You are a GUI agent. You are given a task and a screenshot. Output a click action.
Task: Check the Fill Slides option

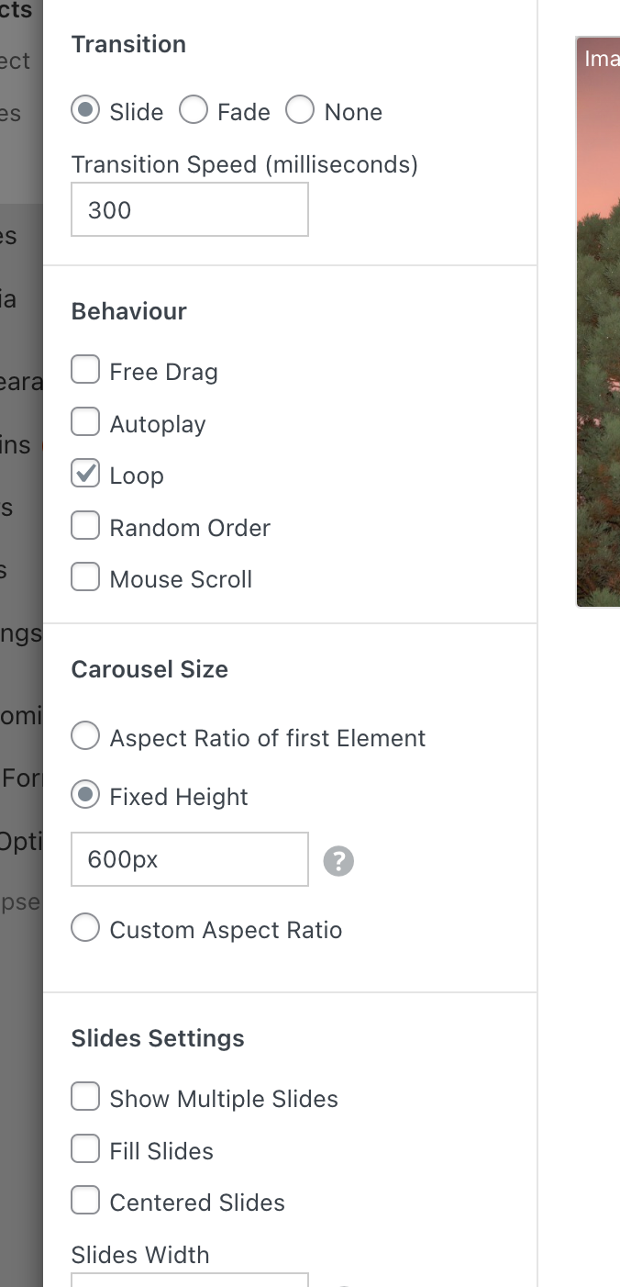pos(85,1150)
